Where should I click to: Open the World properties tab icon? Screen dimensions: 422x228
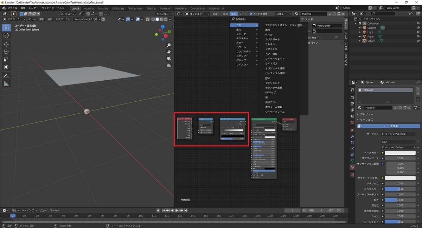coord(352,122)
